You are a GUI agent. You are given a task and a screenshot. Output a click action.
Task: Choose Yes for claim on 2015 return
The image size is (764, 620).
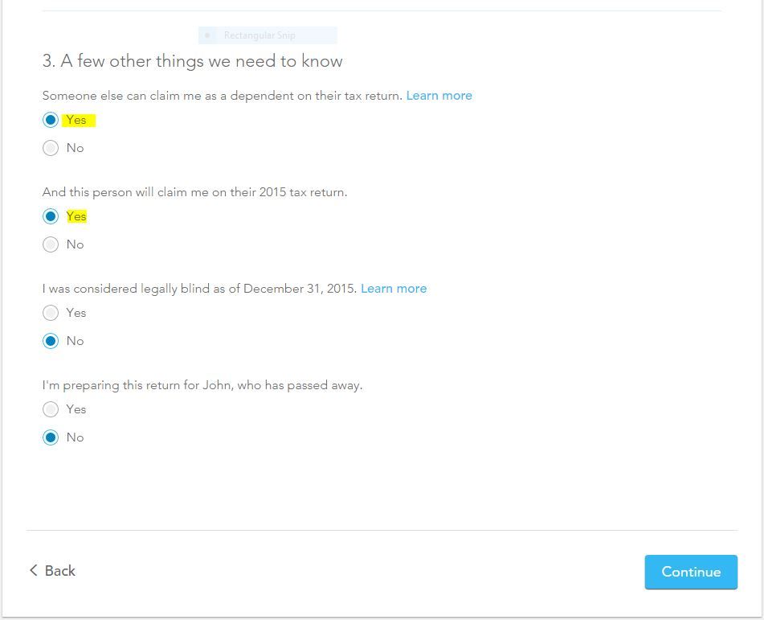tap(51, 216)
